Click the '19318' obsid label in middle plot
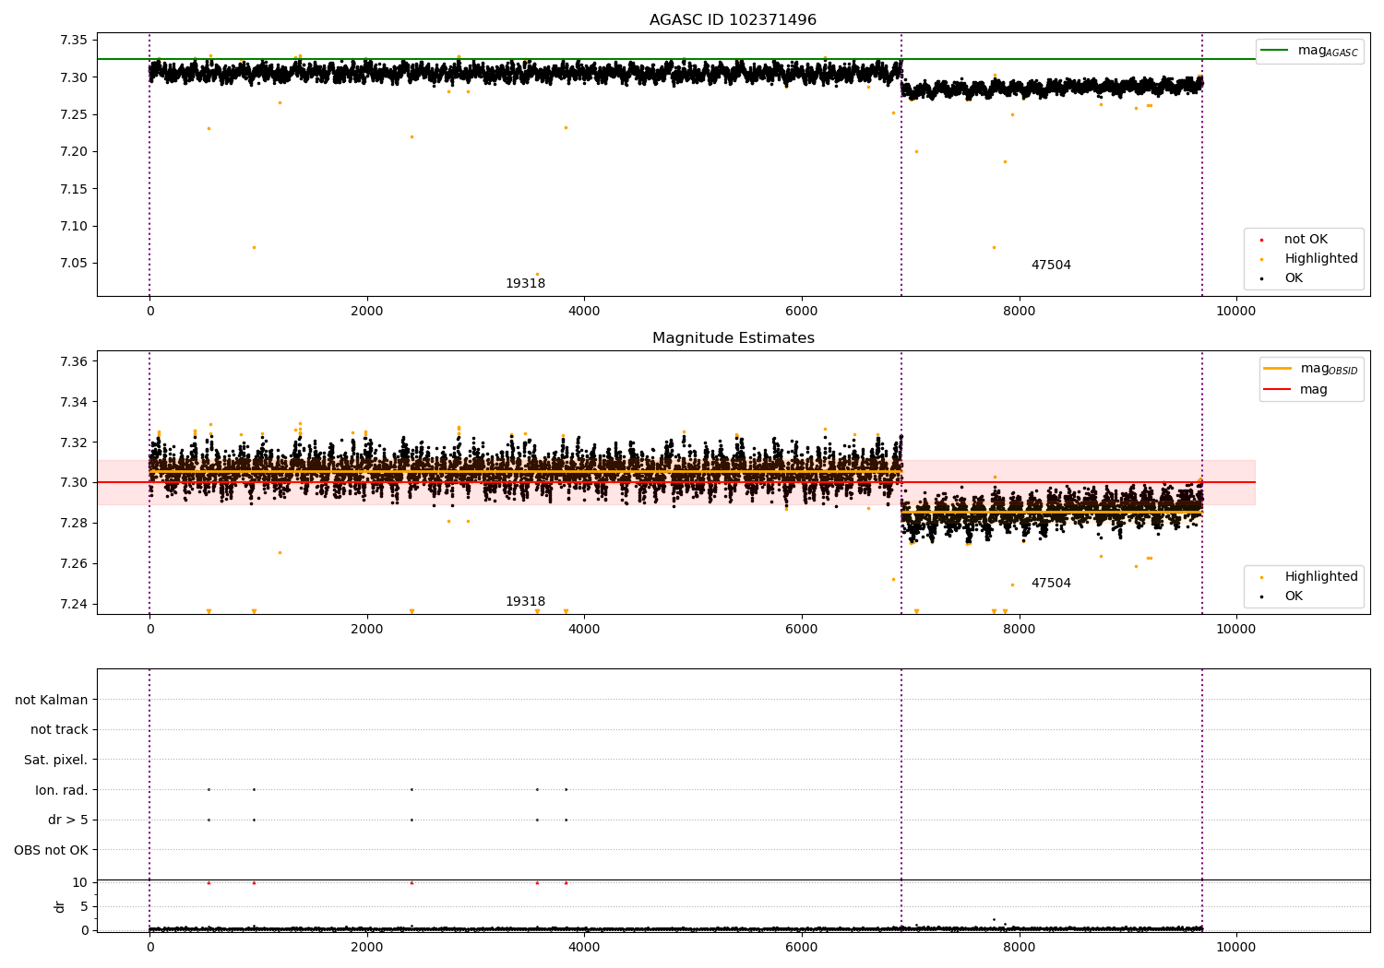Viewport: 1384px width, 968px height. tap(525, 602)
